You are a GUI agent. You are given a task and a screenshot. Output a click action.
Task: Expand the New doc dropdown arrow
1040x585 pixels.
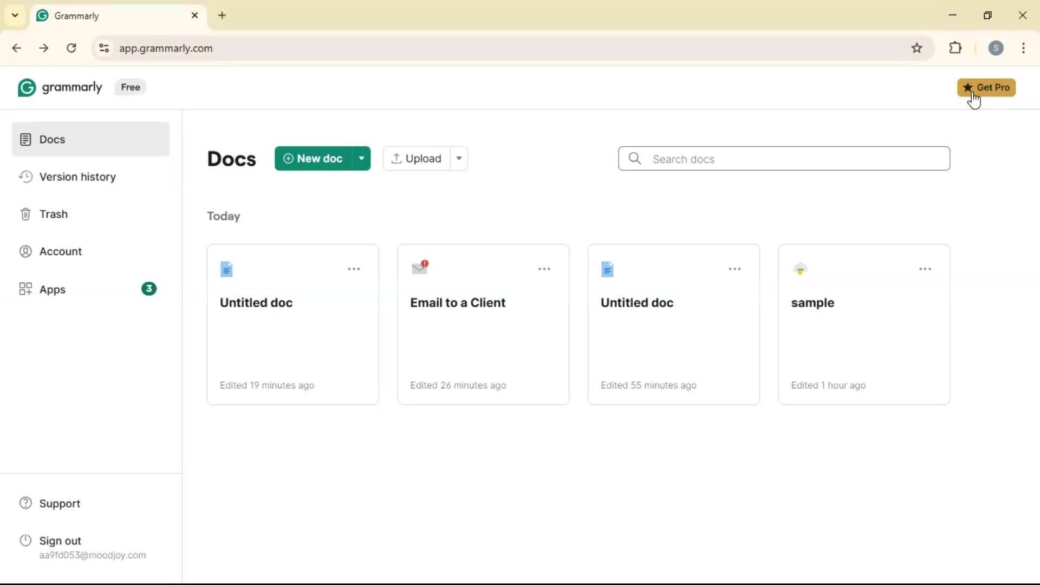[361, 159]
